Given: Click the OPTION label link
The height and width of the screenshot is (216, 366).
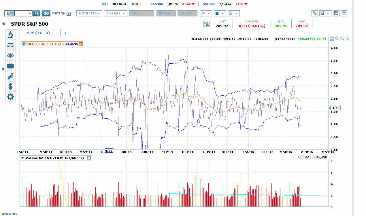Looking at the screenshot, I should point(59,13).
